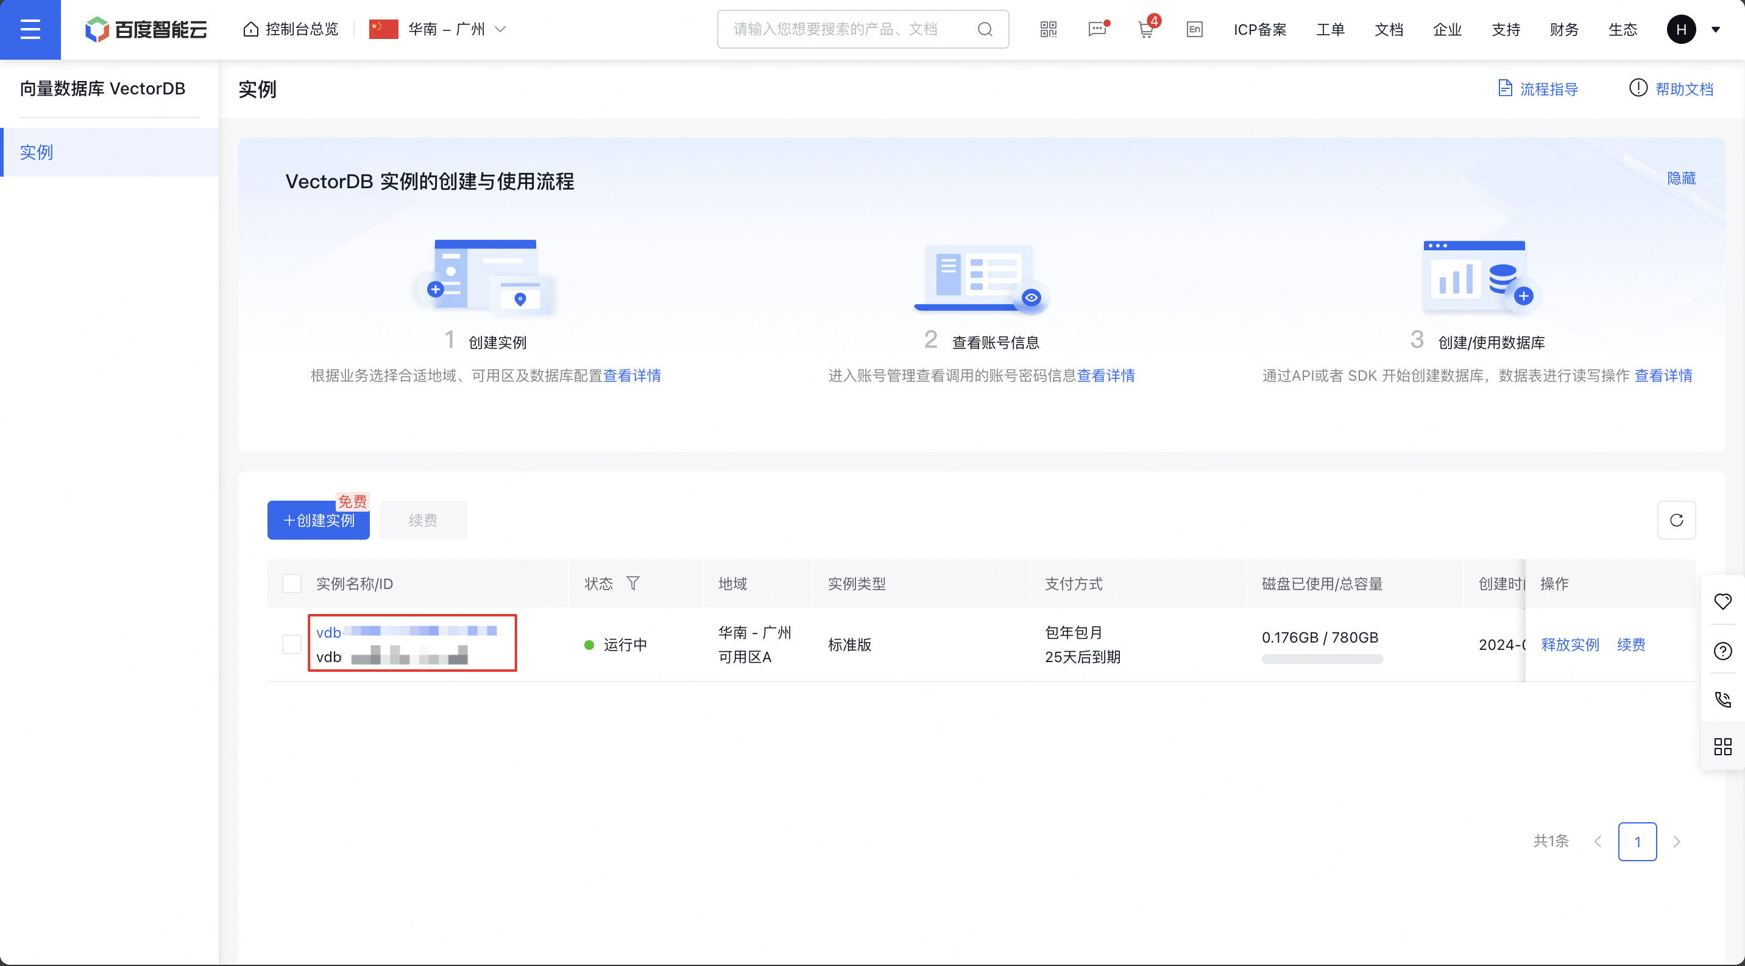Open 帮助文档 link

1671,89
